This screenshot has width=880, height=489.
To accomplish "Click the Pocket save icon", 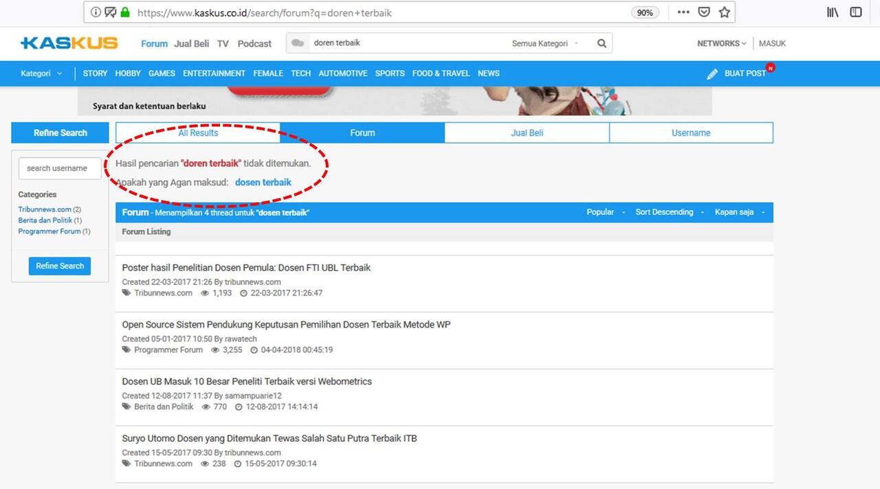I will coord(704,12).
